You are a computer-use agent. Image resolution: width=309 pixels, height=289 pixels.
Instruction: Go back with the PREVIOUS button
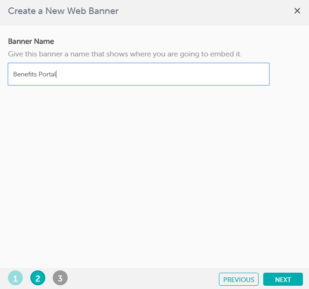click(x=239, y=279)
